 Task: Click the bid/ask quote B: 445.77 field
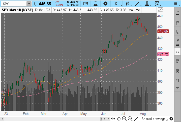(73, 2)
